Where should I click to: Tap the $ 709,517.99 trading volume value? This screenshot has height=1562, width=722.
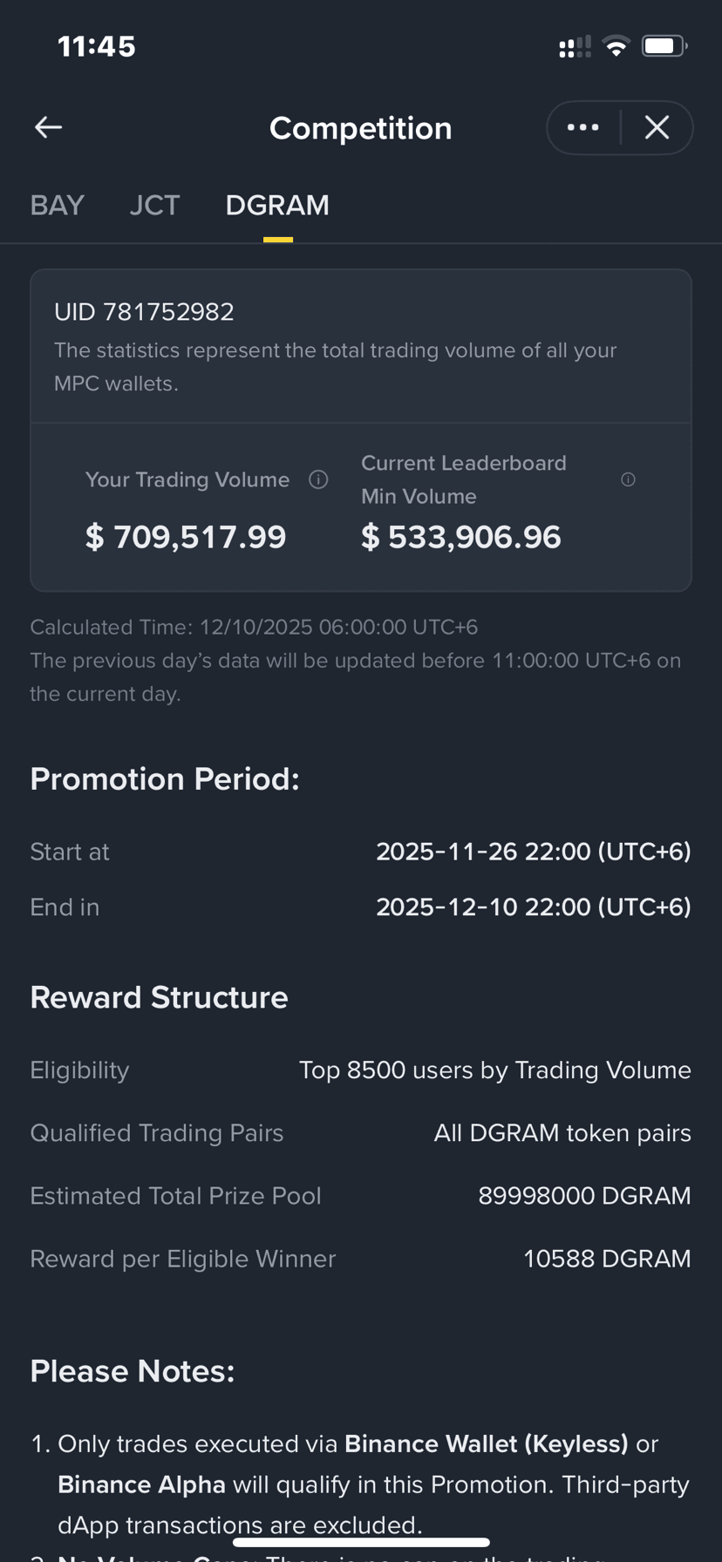[186, 536]
